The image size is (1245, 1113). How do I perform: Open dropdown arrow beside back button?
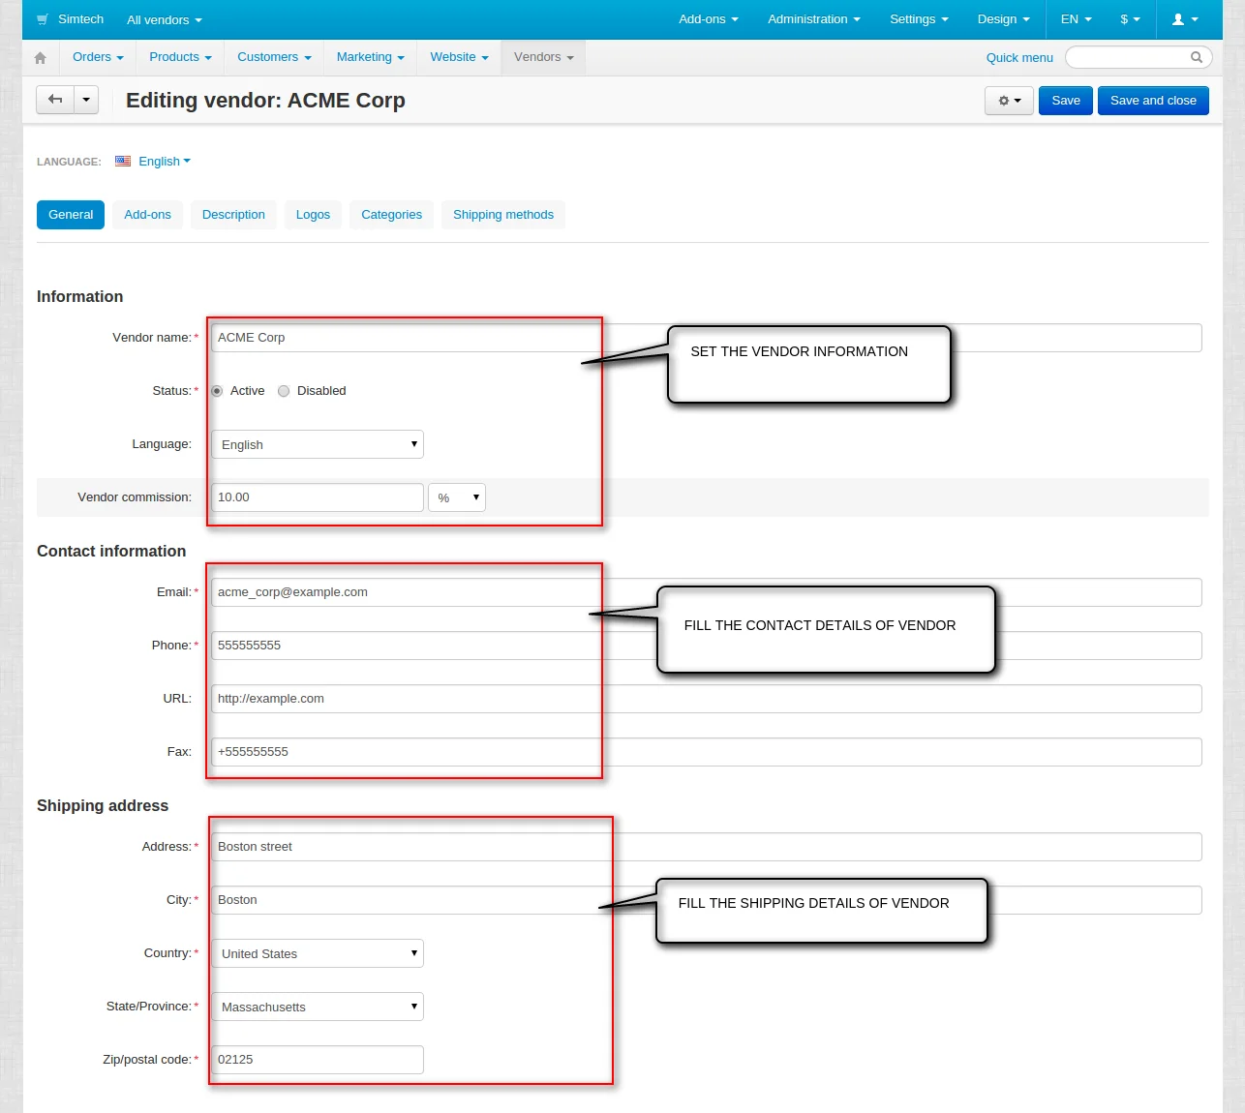click(86, 100)
